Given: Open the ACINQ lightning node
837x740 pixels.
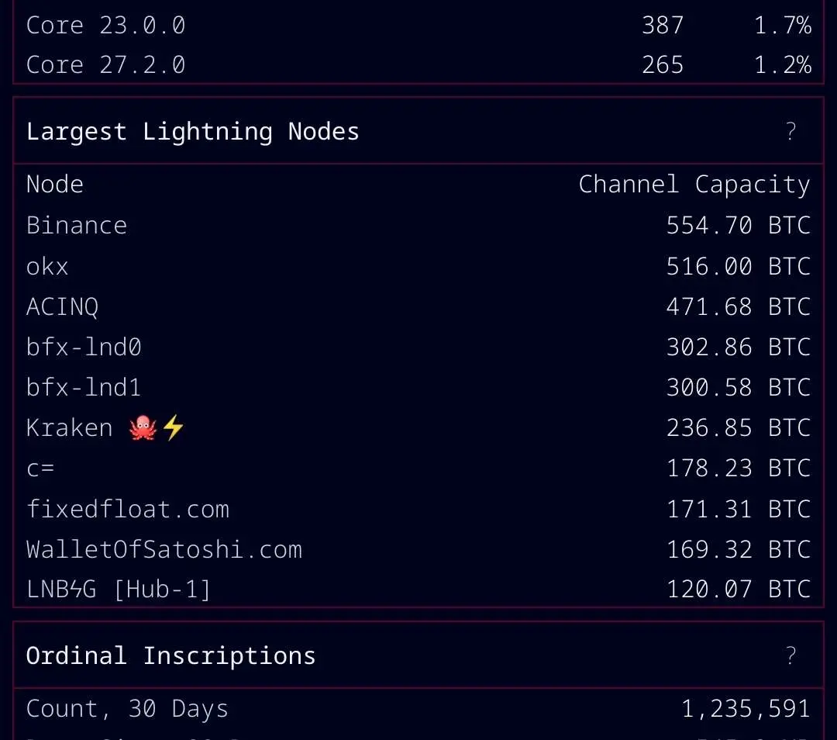Looking at the screenshot, I should click(x=62, y=307).
